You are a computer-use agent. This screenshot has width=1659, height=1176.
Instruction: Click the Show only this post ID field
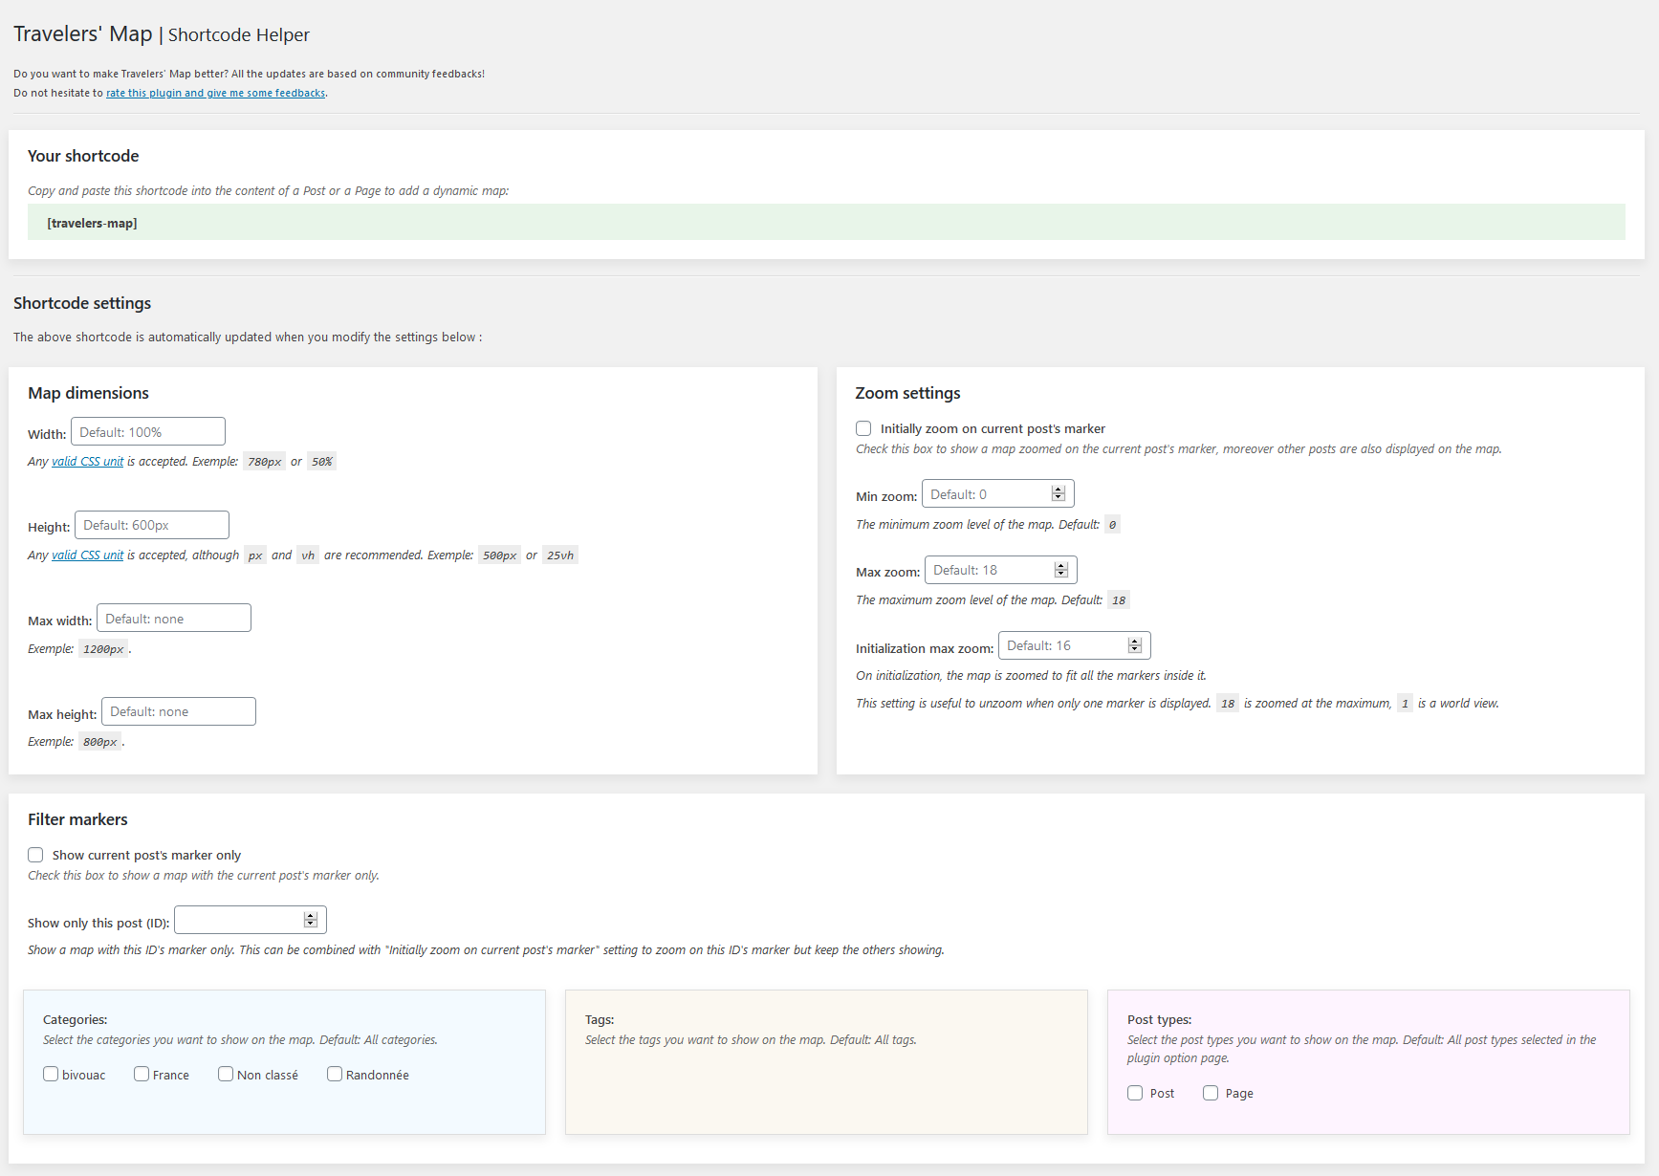(x=251, y=920)
